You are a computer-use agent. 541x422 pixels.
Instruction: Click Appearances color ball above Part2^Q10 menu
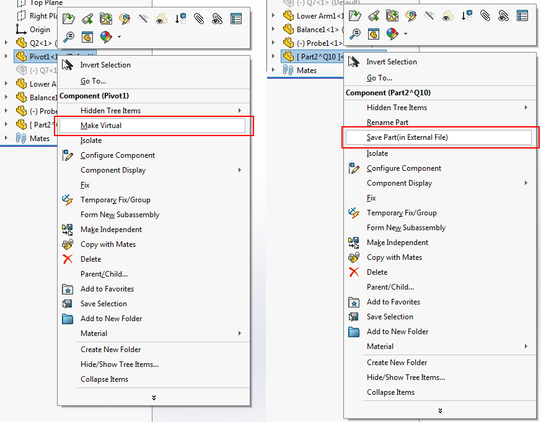[x=392, y=33]
